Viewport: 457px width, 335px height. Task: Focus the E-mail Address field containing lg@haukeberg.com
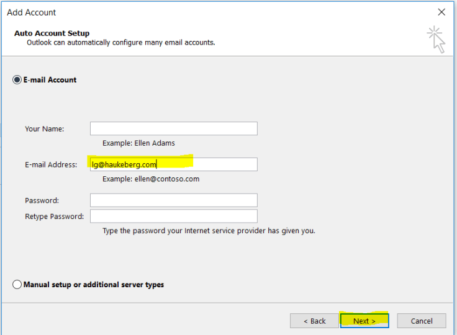coord(173,164)
